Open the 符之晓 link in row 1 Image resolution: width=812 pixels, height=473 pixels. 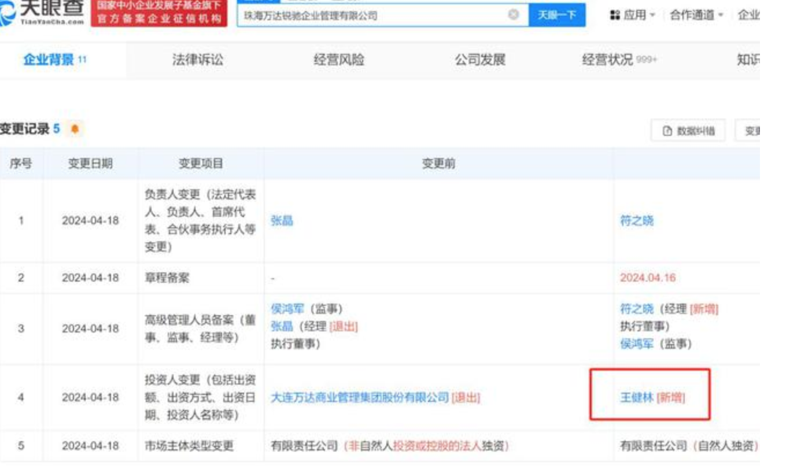[637, 221]
